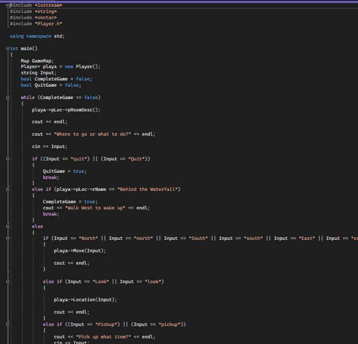Click 'bool CompleteGame = false;' line

[x=56, y=79]
